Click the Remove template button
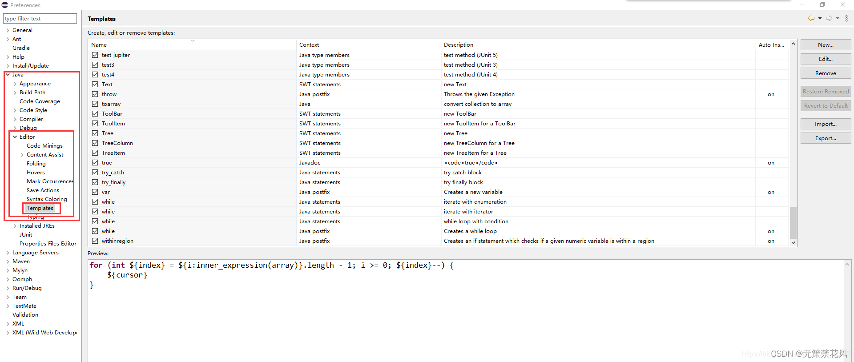Viewport: 854px width, 362px height. point(826,73)
